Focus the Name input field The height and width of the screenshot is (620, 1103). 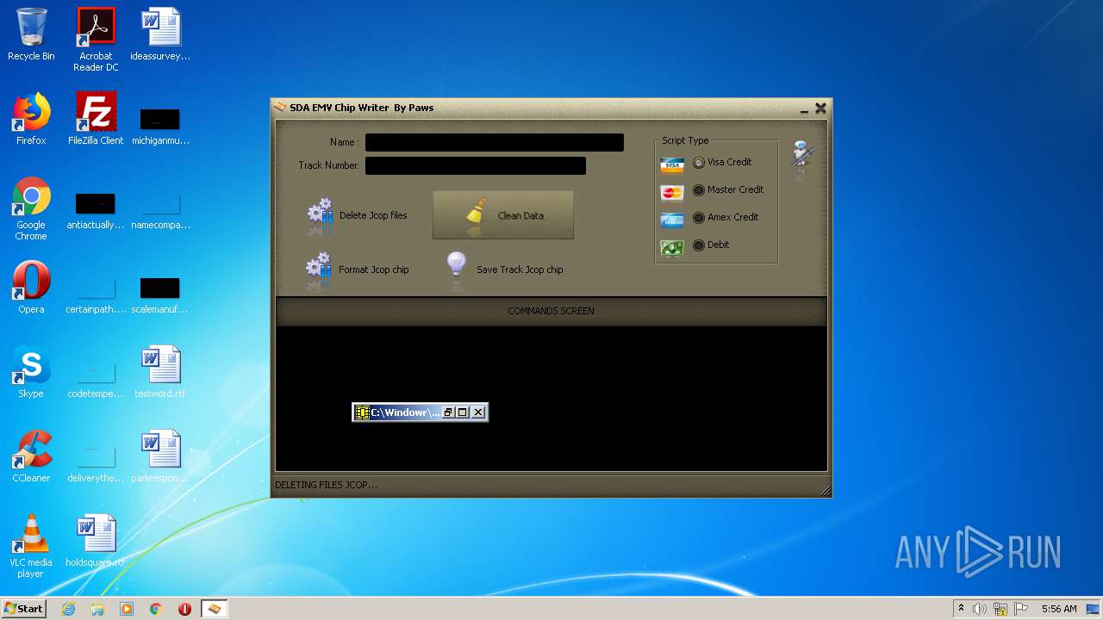(x=495, y=142)
